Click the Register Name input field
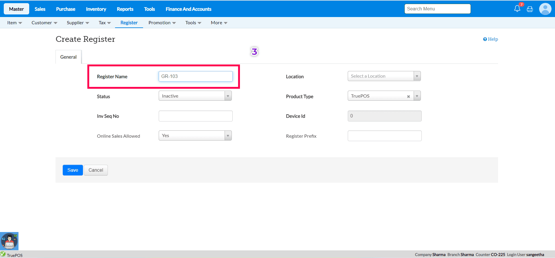This screenshot has height=258, width=555. click(195, 76)
